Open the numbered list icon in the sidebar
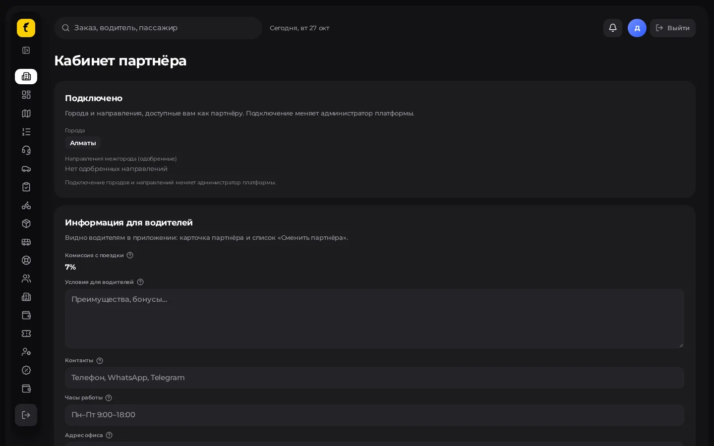Screen dimensions: 714x446 [x=26, y=132]
